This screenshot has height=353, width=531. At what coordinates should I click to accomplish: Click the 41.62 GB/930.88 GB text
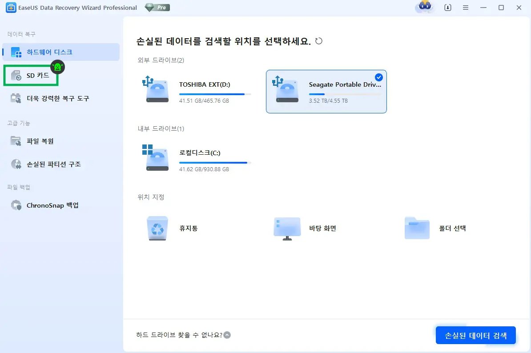pos(204,169)
